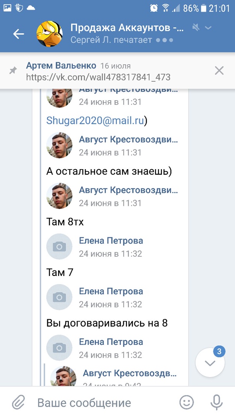This screenshot has width=235, height=418.
Task: Open the chat avatar with yellow bird
Action: [49, 34]
